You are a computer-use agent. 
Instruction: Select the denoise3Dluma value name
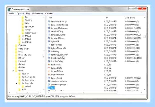click(x=58, y=35)
